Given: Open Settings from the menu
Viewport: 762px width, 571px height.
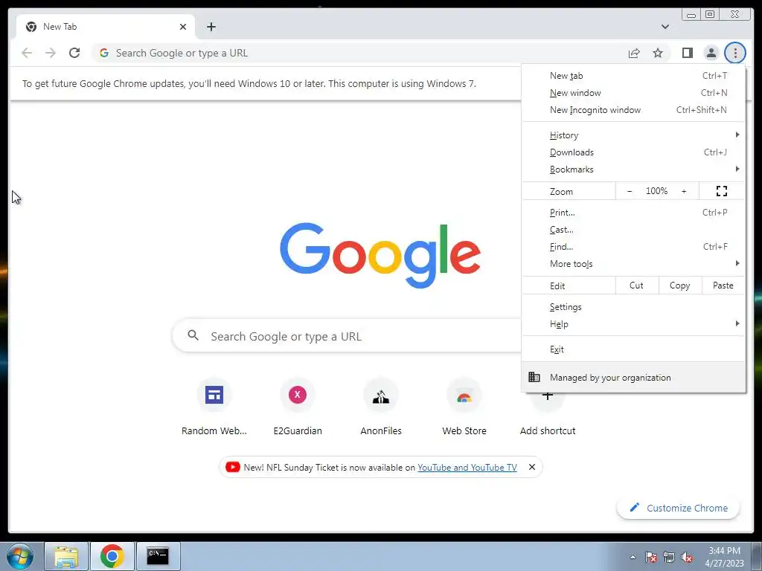Looking at the screenshot, I should [633, 307].
